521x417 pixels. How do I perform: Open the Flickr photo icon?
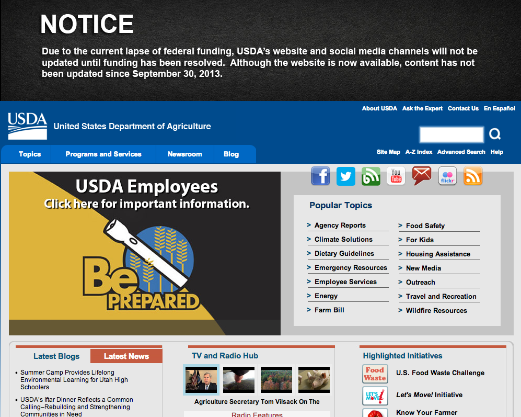coord(447,176)
